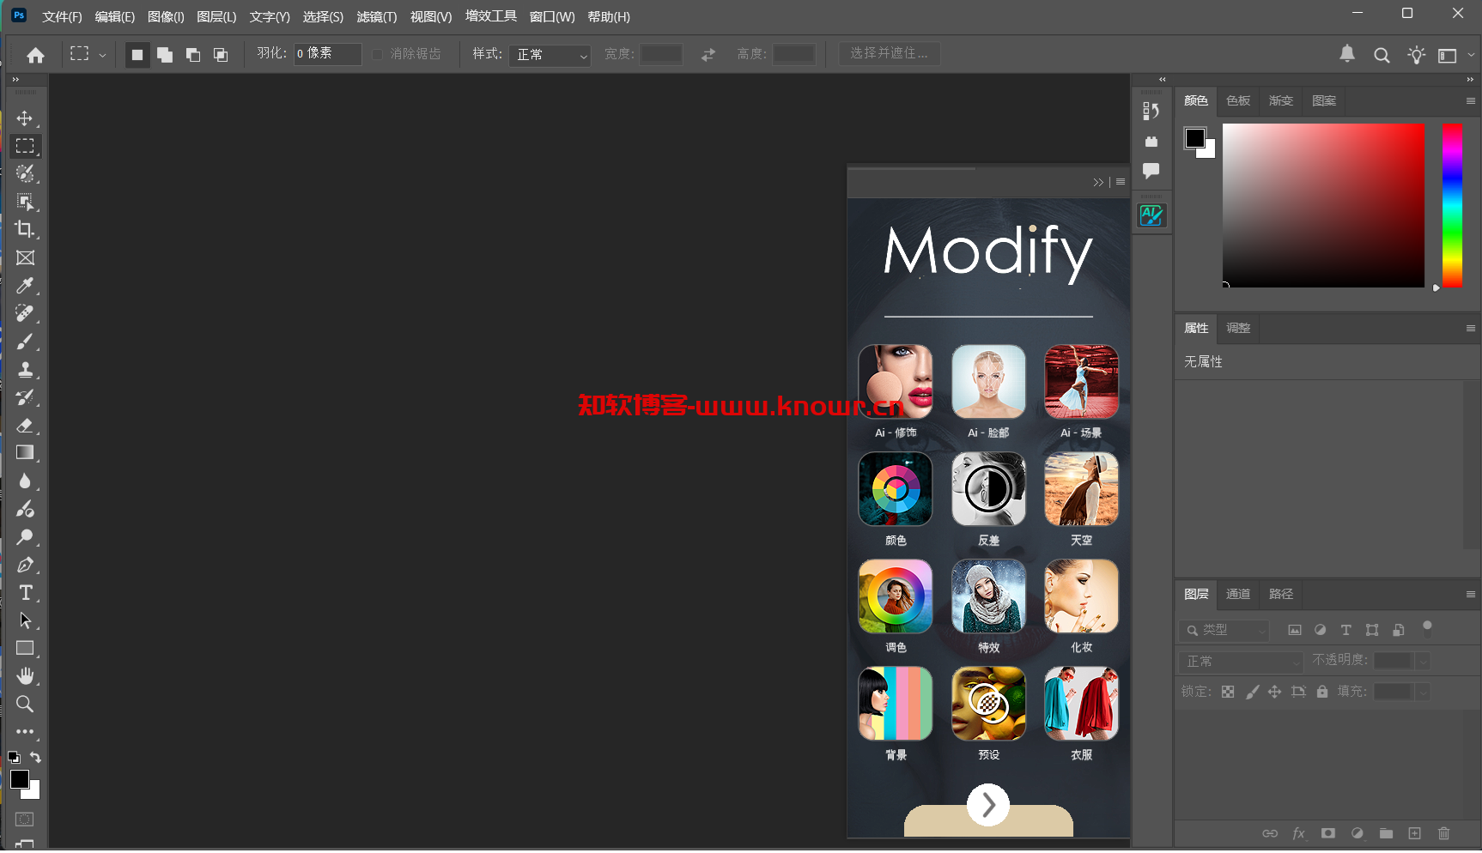Image resolution: width=1482 pixels, height=853 pixels.
Task: Select the Clone Stamp tool
Action: point(25,369)
